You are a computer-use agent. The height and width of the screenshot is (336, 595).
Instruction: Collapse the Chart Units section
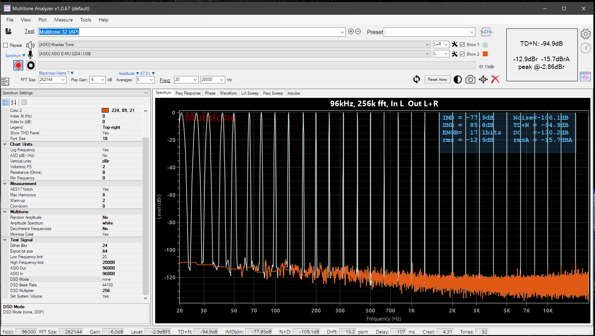tap(5, 144)
